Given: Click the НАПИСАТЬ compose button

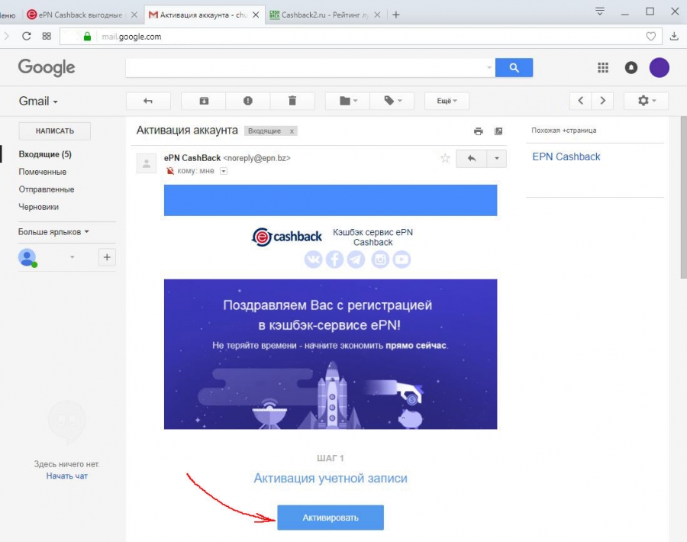Looking at the screenshot, I should [55, 131].
